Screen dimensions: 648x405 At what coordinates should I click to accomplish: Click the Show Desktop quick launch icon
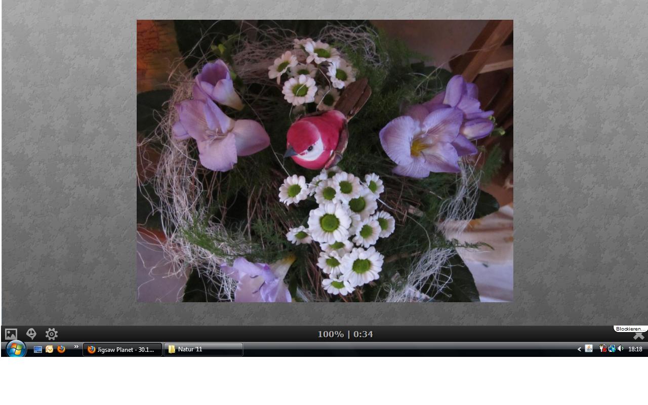tap(38, 349)
